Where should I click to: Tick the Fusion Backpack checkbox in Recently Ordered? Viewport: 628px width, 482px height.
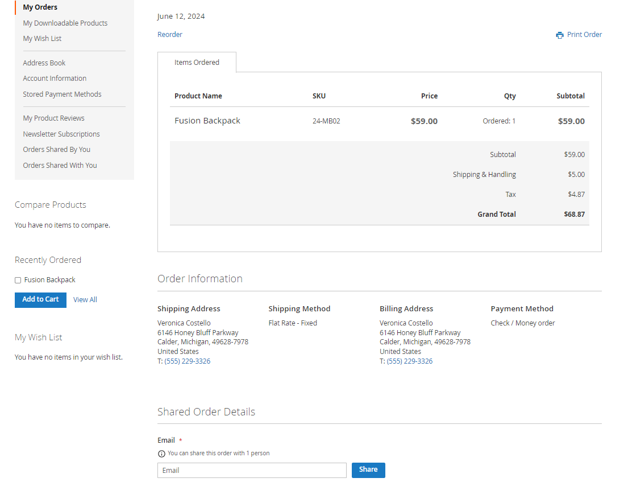tap(18, 280)
